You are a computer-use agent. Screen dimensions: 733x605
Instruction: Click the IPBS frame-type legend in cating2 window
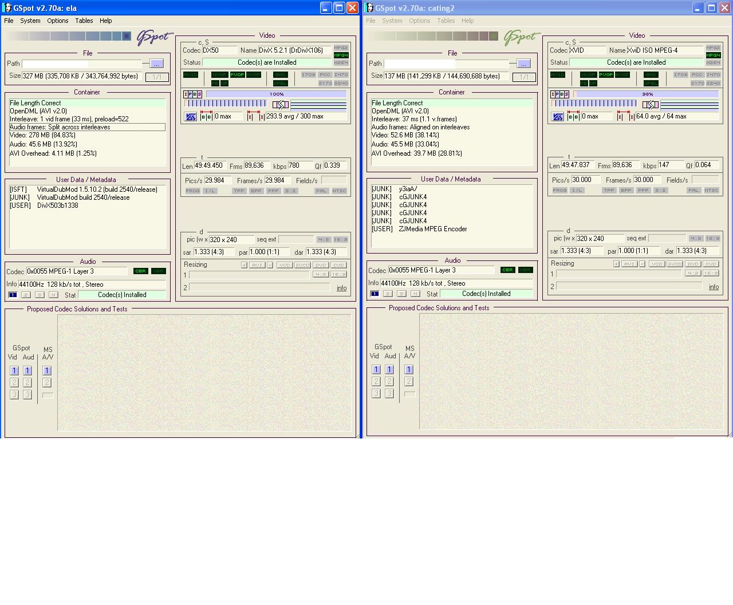click(x=560, y=94)
